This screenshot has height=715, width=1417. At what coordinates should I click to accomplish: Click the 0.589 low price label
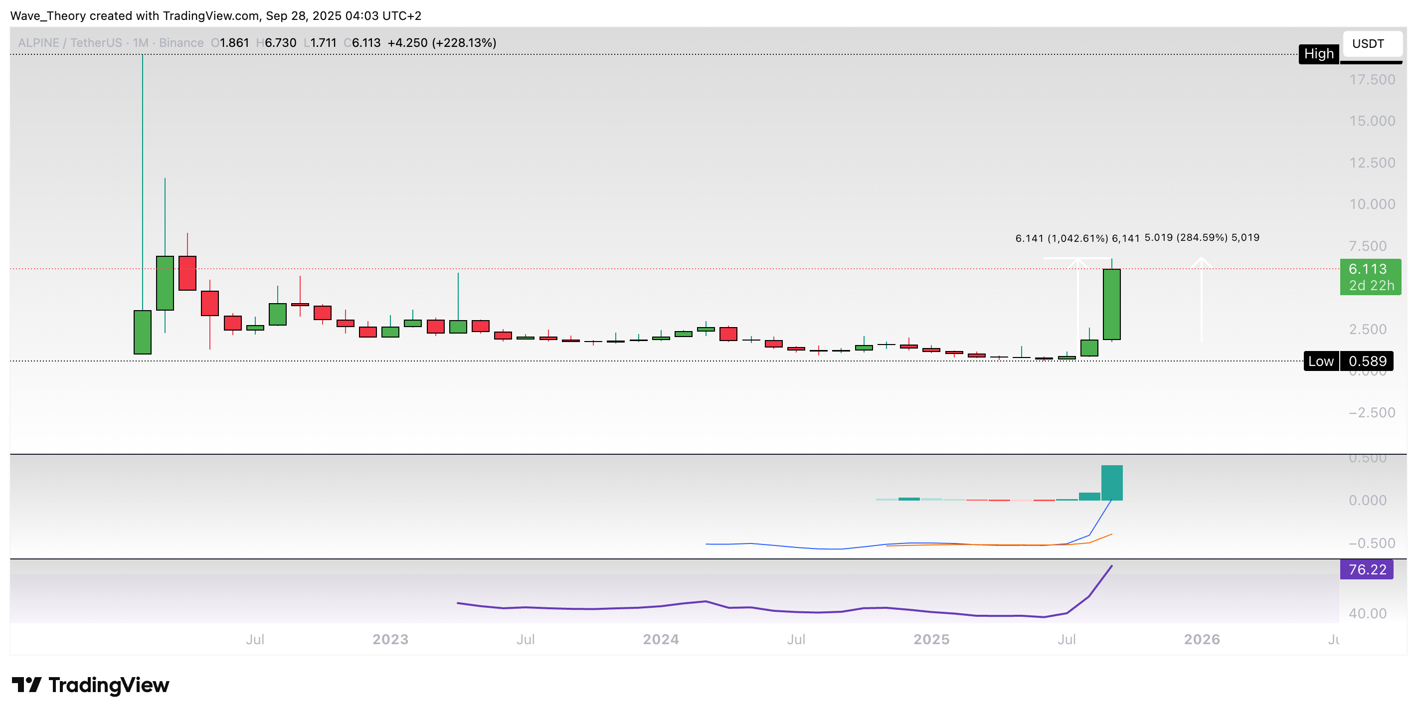pyautogui.click(x=1368, y=361)
